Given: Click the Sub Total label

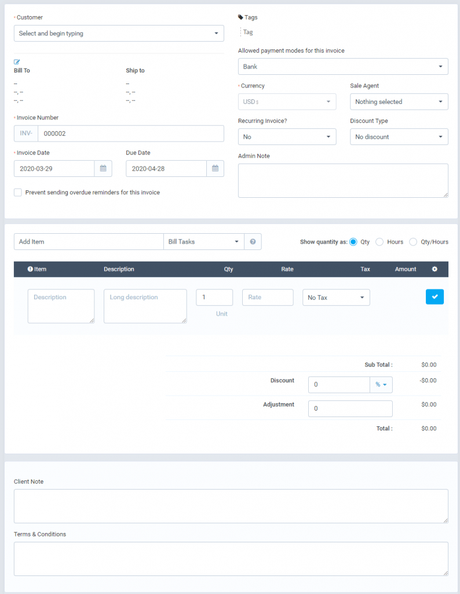Looking at the screenshot, I should coord(378,365).
